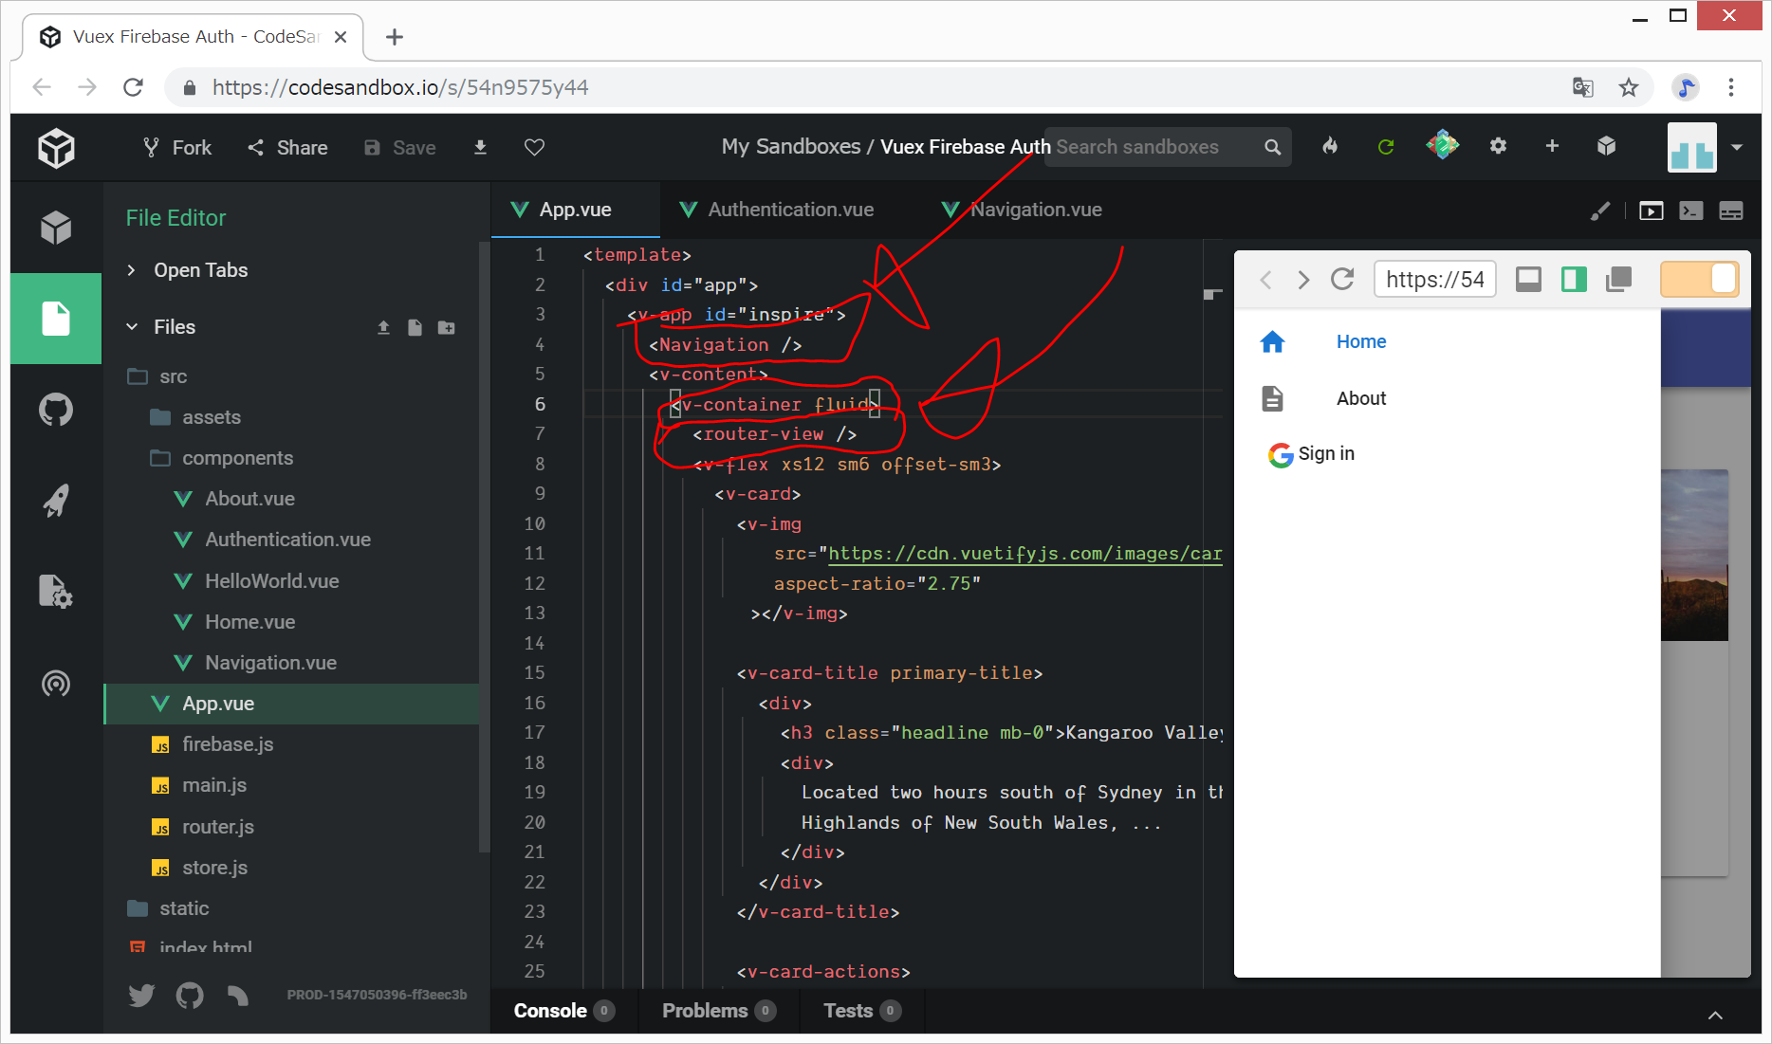1772x1044 pixels.
Task: Click the upload files icon
Action: (383, 327)
